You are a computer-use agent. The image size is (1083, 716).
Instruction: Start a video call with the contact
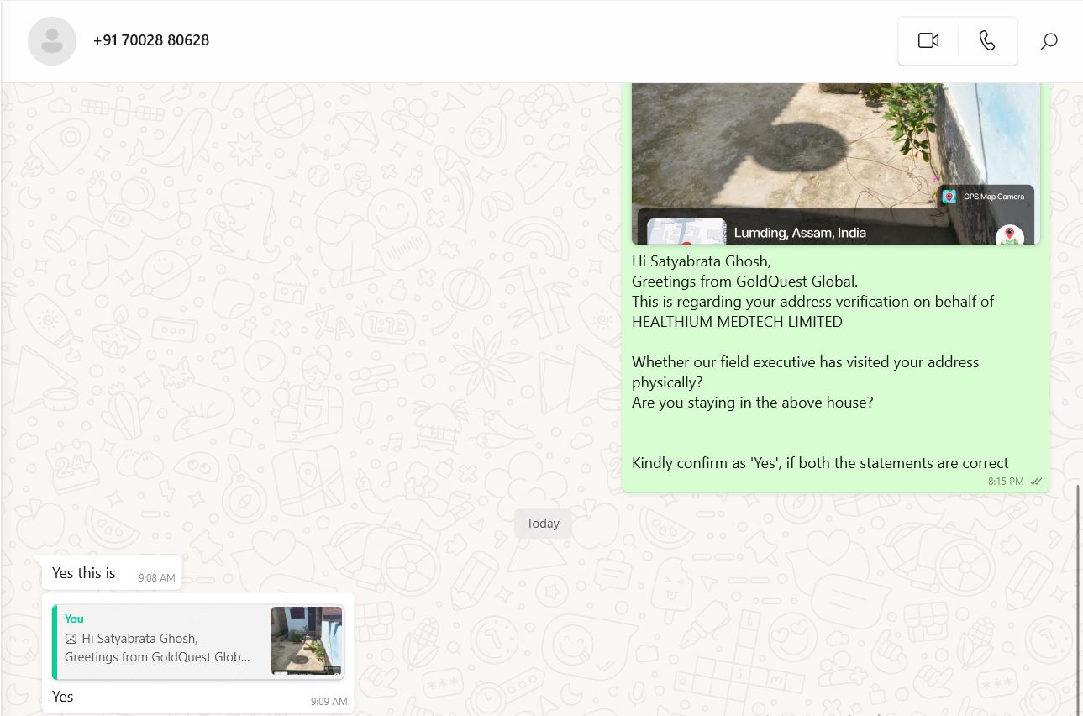tap(928, 40)
